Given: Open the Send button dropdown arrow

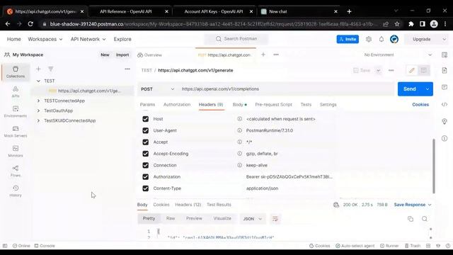Looking at the screenshot, I should click(x=428, y=89).
